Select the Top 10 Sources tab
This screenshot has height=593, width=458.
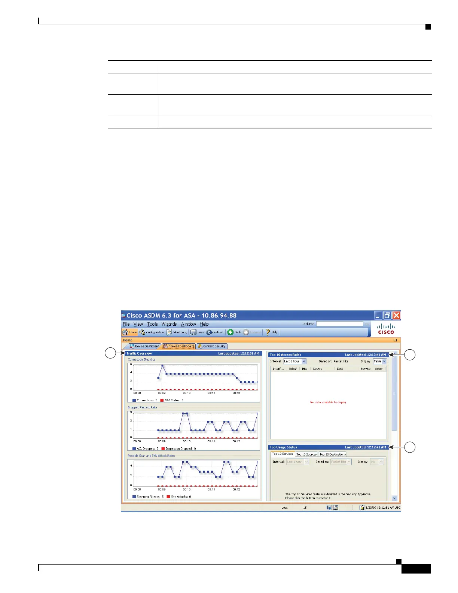306,454
